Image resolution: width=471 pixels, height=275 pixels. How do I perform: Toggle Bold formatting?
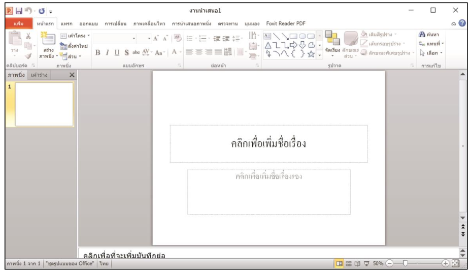pyautogui.click(x=97, y=53)
